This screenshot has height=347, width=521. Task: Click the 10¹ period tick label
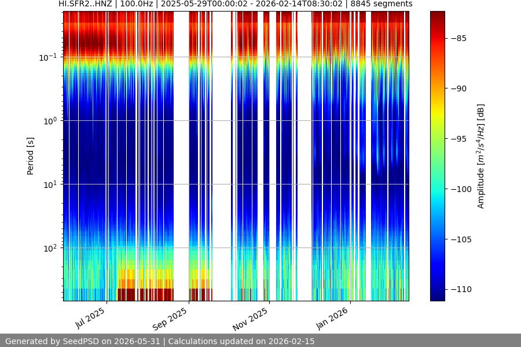50,184
